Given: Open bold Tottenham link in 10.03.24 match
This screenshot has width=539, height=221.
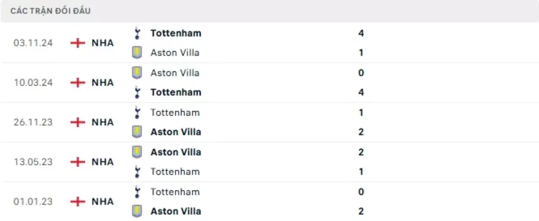Looking at the screenshot, I should [176, 92].
